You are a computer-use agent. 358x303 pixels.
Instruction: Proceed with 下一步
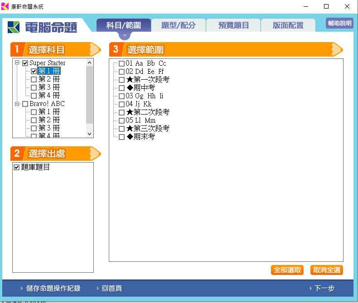coord(324,288)
